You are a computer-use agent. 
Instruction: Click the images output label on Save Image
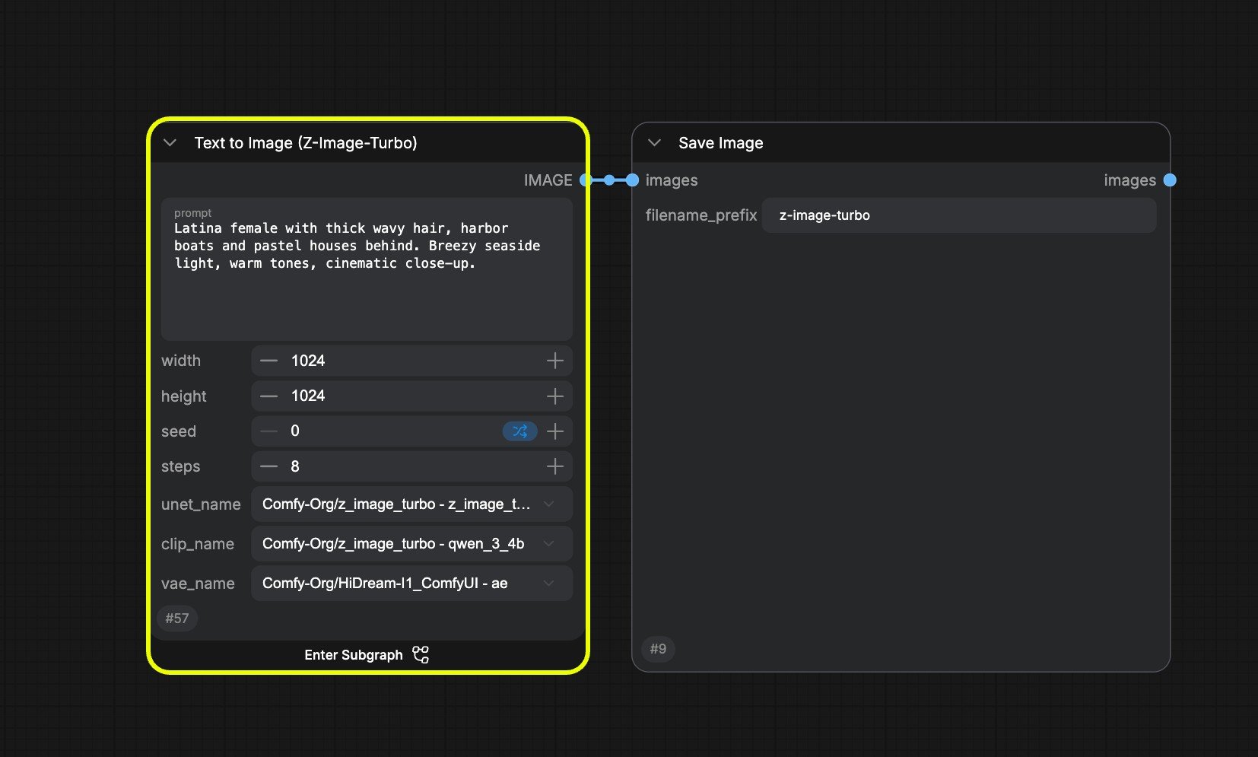coord(1129,180)
